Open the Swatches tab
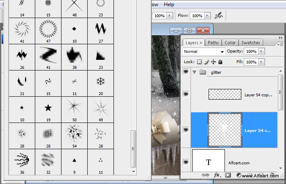 (251, 43)
